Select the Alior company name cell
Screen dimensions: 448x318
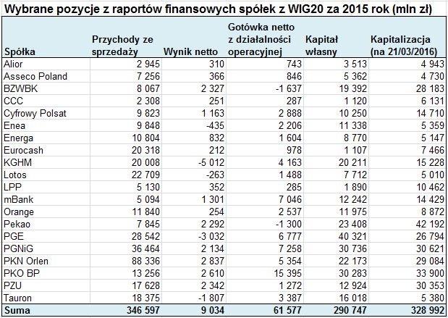(14, 65)
